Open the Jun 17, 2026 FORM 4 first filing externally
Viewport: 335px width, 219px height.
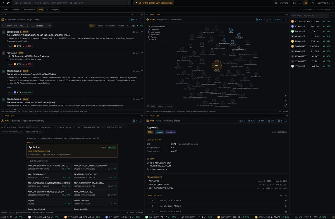tap(286, 201)
